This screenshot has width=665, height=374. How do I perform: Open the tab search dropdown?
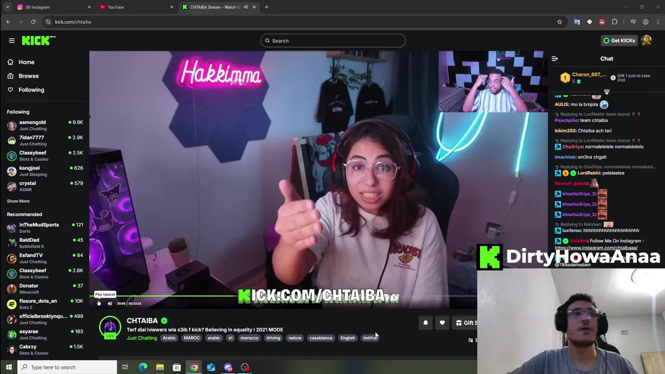(7, 7)
